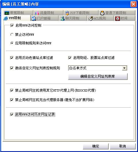Click the 门户邮箱 tab icon
Viewport: 138px width, 152px height.
click(34, 18)
